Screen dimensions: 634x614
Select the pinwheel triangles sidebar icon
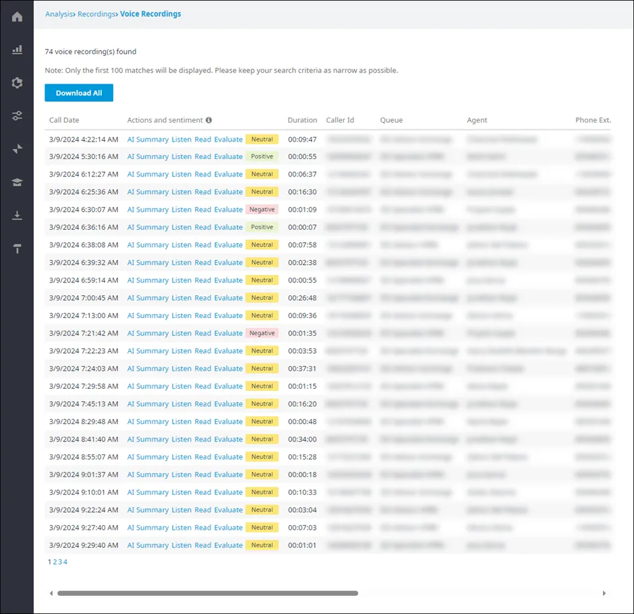[x=17, y=149]
